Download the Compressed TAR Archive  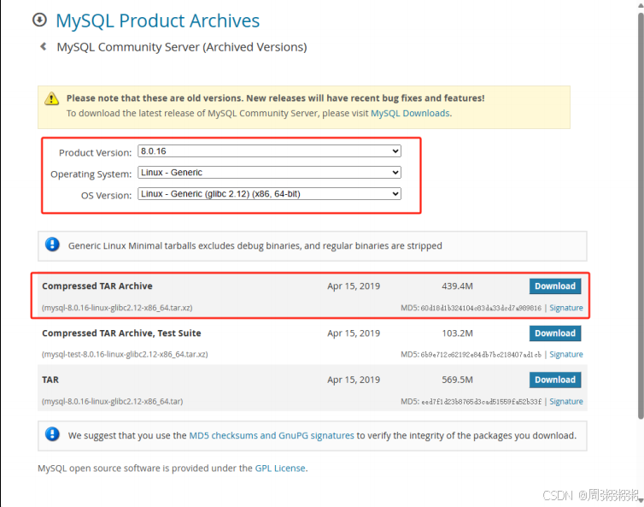(554, 286)
